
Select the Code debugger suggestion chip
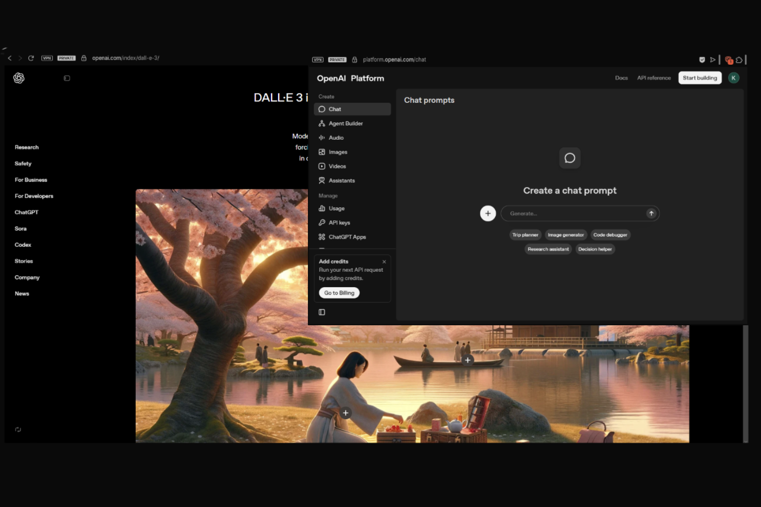pyautogui.click(x=610, y=235)
